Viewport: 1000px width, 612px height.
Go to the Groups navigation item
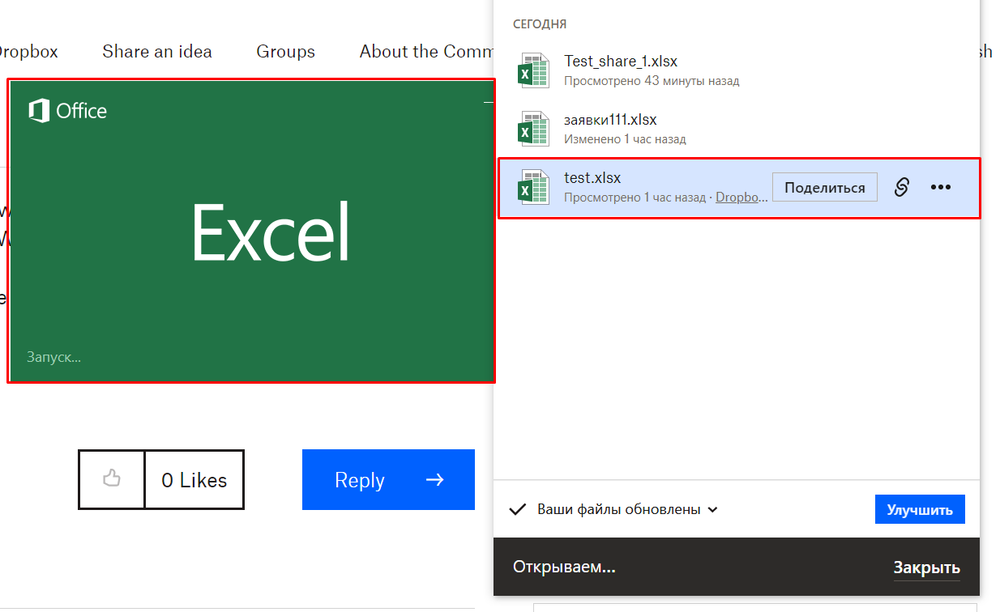point(285,52)
